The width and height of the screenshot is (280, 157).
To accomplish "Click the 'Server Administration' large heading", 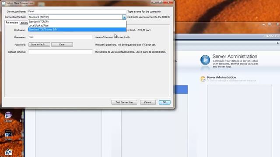I will click(235, 56).
